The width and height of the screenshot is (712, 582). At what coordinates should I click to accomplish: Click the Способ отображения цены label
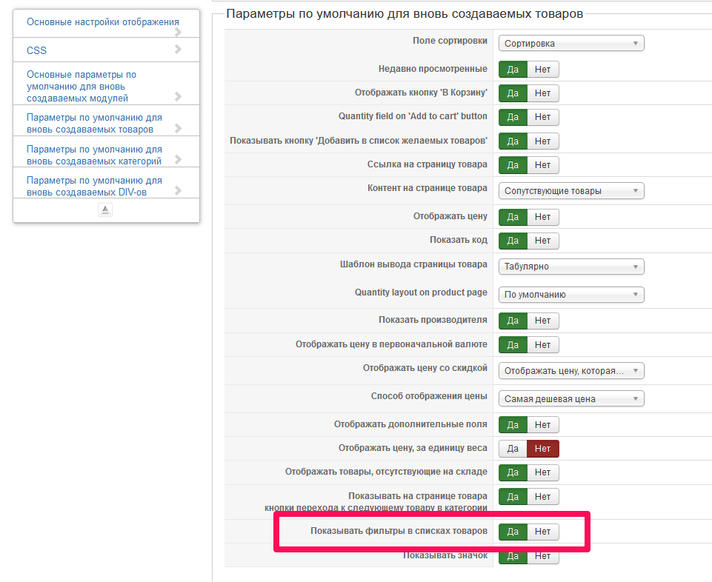tap(429, 396)
